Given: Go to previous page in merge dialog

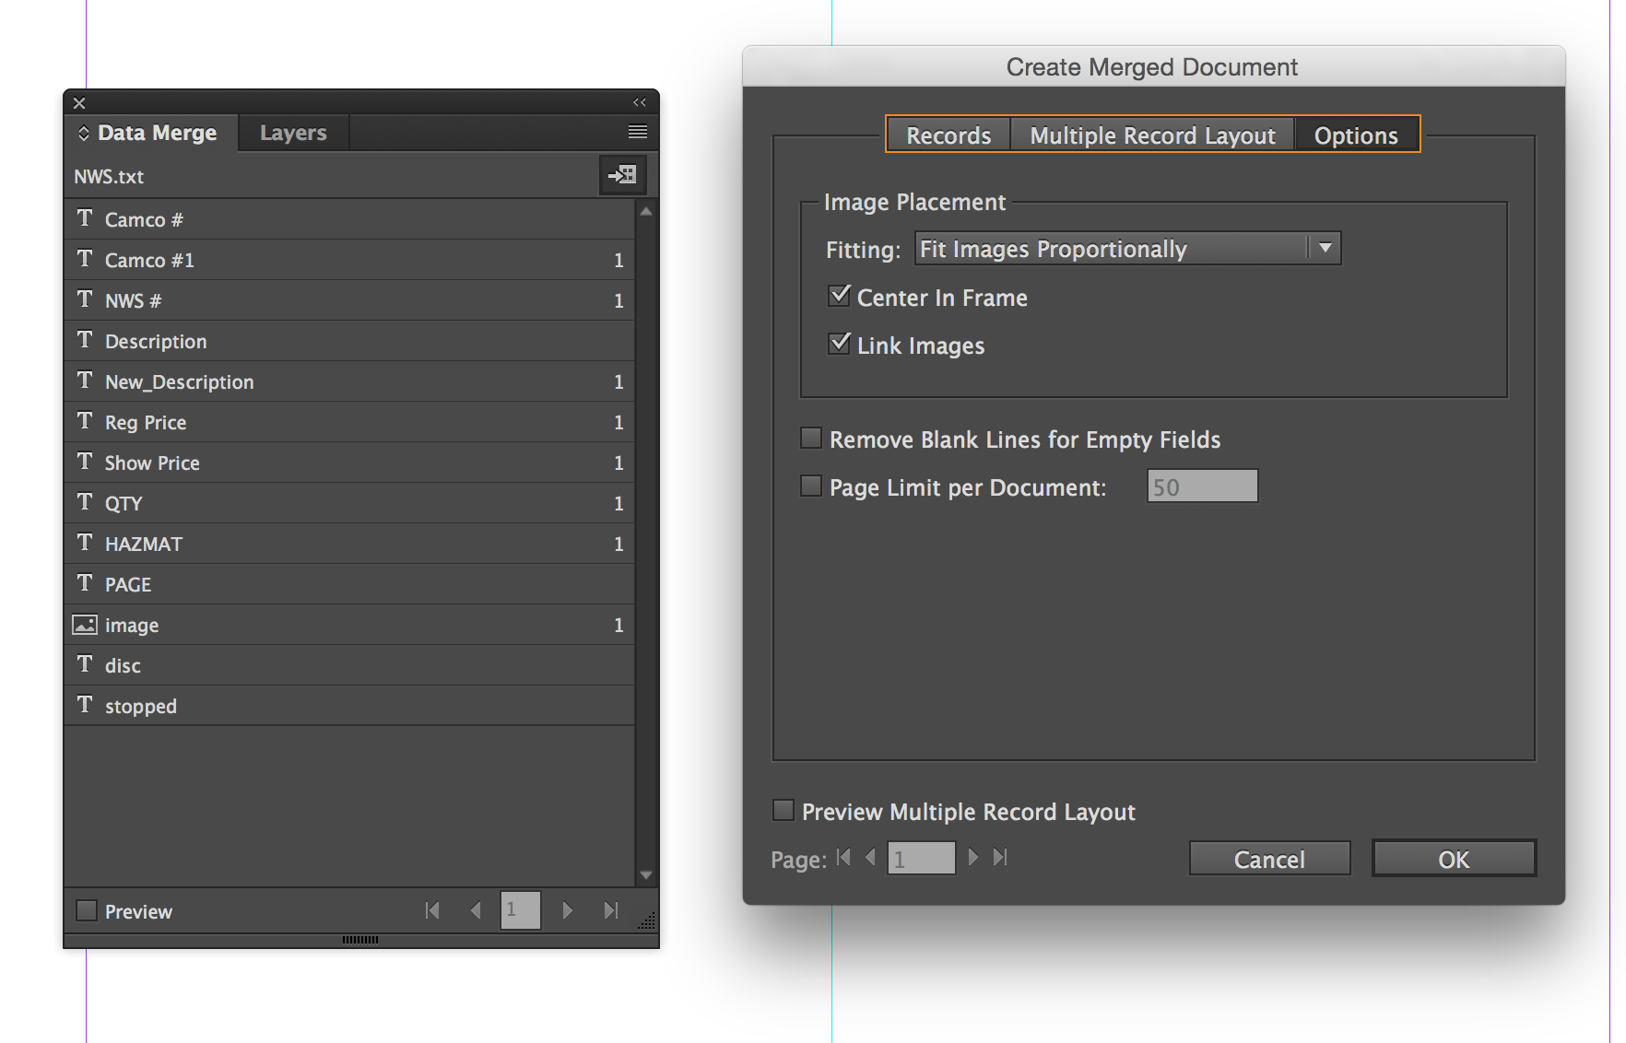Looking at the screenshot, I should pos(870,858).
